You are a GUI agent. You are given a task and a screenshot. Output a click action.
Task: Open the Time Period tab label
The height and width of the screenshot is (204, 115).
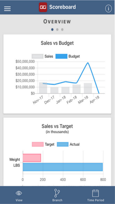pos(96,200)
